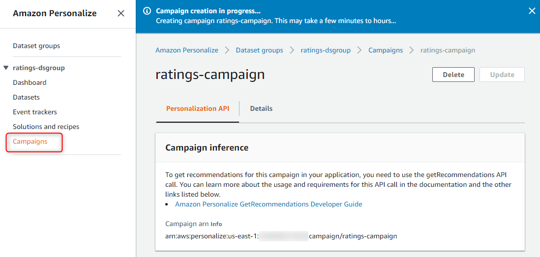The width and height of the screenshot is (540, 257).
Task: Switch to the Details tab
Action: click(x=261, y=108)
